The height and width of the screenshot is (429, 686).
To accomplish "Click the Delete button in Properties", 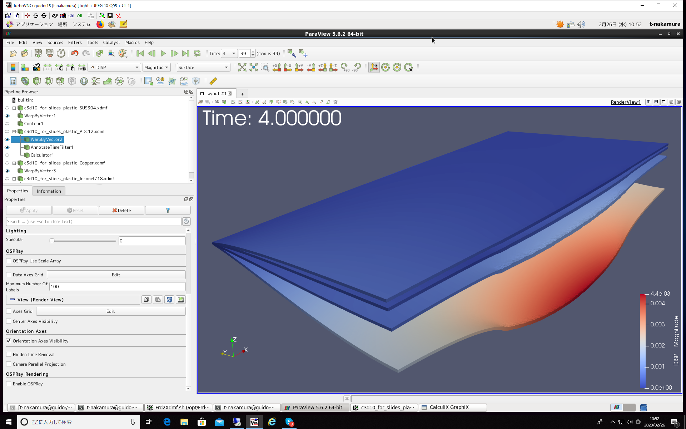I will pyautogui.click(x=121, y=211).
